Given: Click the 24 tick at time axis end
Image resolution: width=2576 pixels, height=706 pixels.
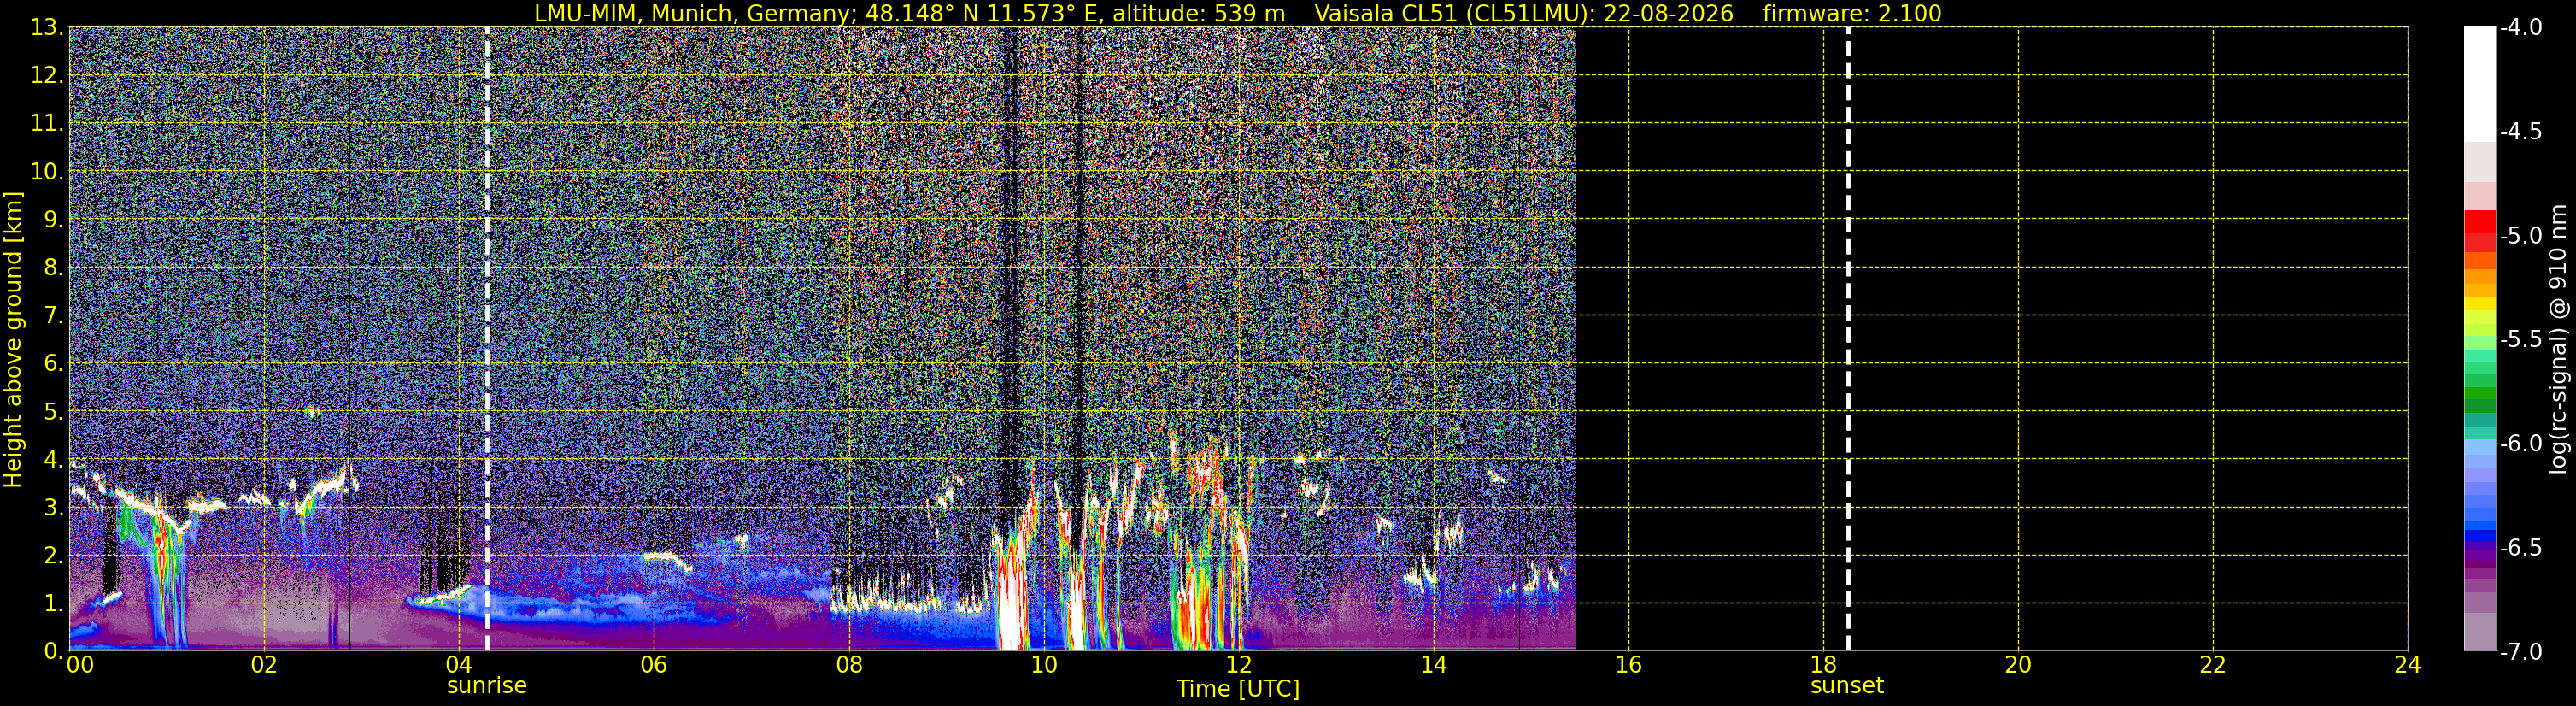Looking at the screenshot, I should click(x=2408, y=664).
